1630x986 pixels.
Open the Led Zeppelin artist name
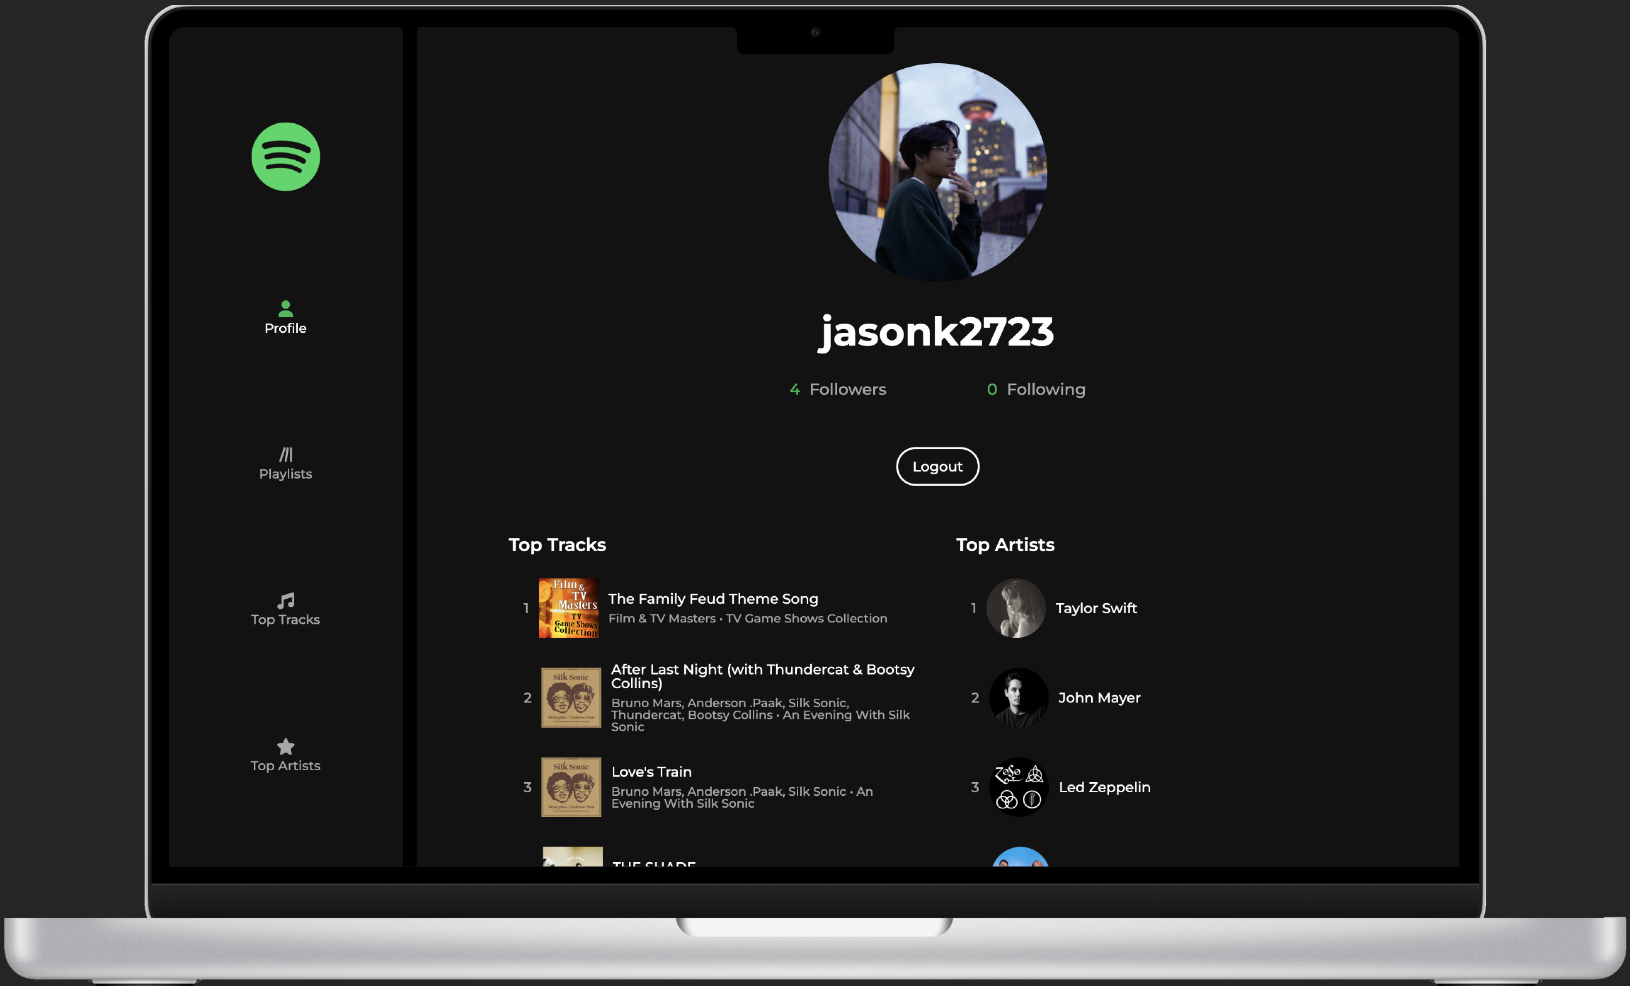coord(1105,787)
